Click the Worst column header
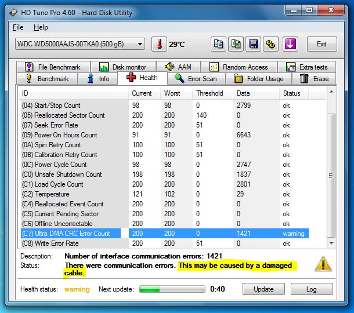This screenshot has height=313, width=354. click(x=176, y=93)
